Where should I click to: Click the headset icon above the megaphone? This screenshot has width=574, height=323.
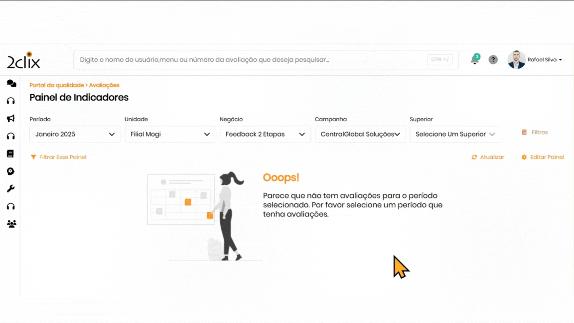10,101
